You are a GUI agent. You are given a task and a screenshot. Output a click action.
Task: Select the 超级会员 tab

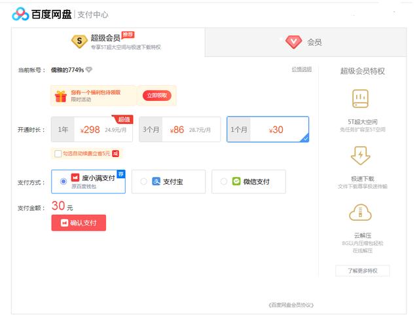[108, 42]
